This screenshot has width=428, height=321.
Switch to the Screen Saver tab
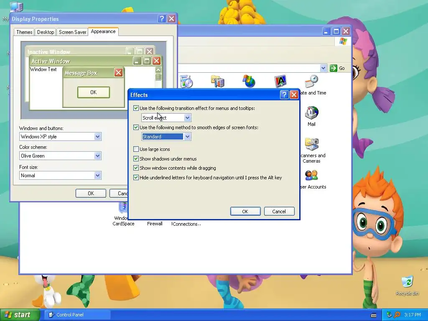tap(72, 32)
